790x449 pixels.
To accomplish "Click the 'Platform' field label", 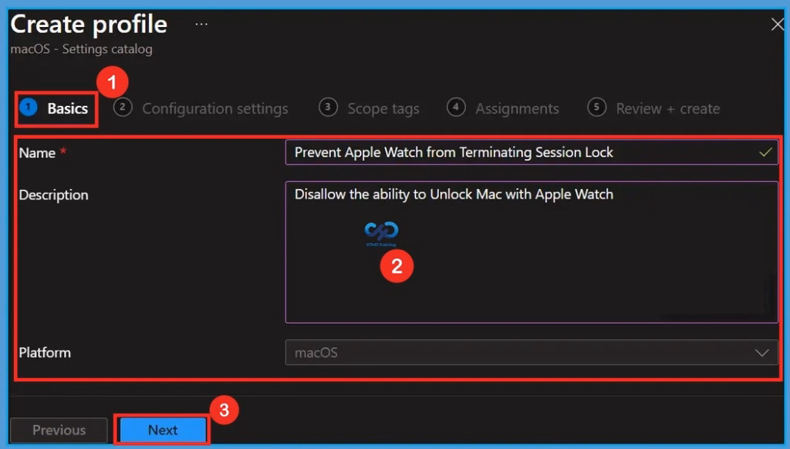I will 45,353.
